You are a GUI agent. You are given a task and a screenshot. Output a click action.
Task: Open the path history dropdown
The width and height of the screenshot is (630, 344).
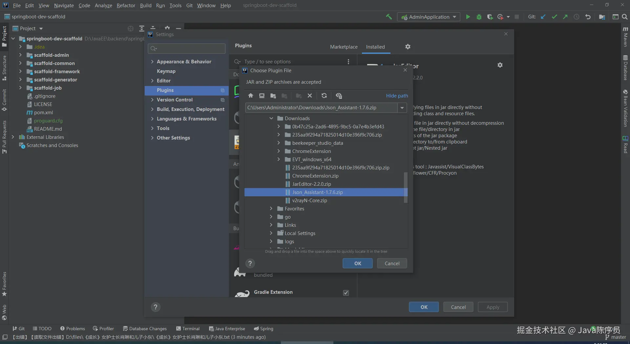(402, 108)
